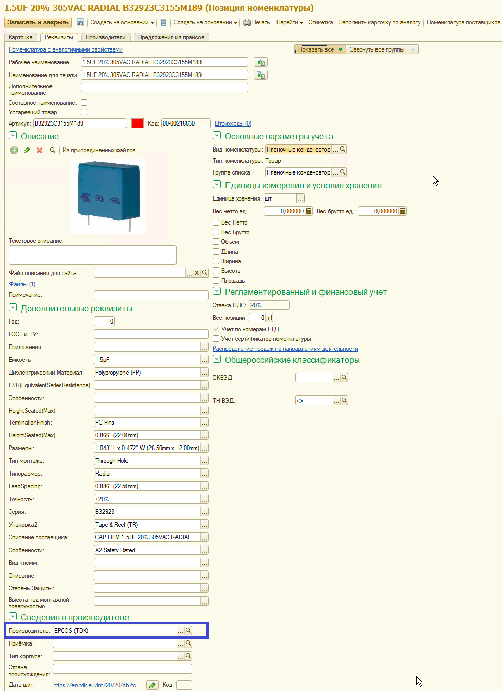The image size is (503, 695).
Task: Click the green pencil icon under Описание
Action: click(x=27, y=150)
